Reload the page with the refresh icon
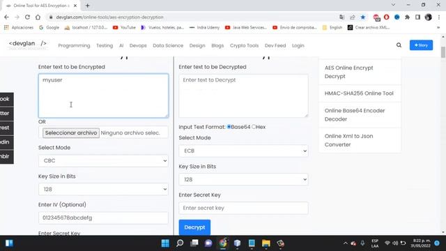The width and height of the screenshot is (446, 251). point(27,17)
